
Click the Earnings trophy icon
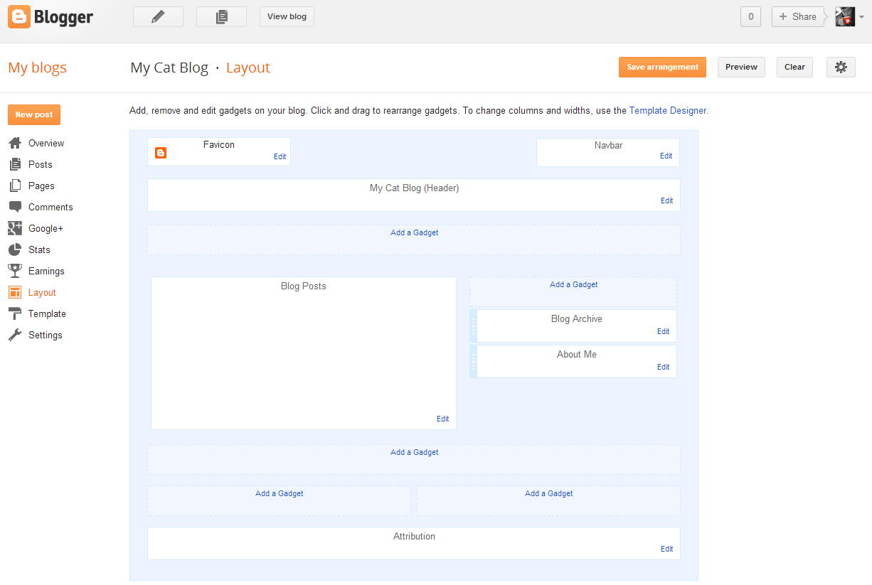(x=15, y=271)
